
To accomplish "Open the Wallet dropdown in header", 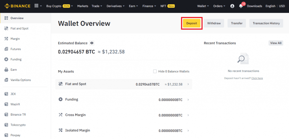I will (x=203, y=6).
